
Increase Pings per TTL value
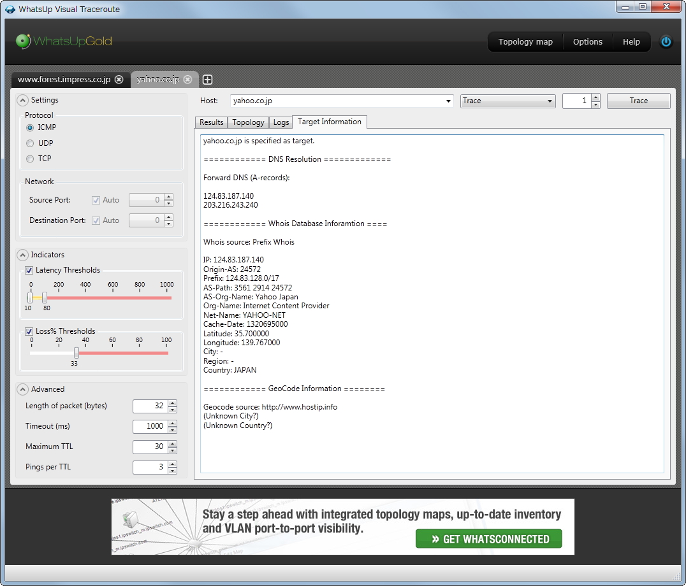pyautogui.click(x=173, y=464)
